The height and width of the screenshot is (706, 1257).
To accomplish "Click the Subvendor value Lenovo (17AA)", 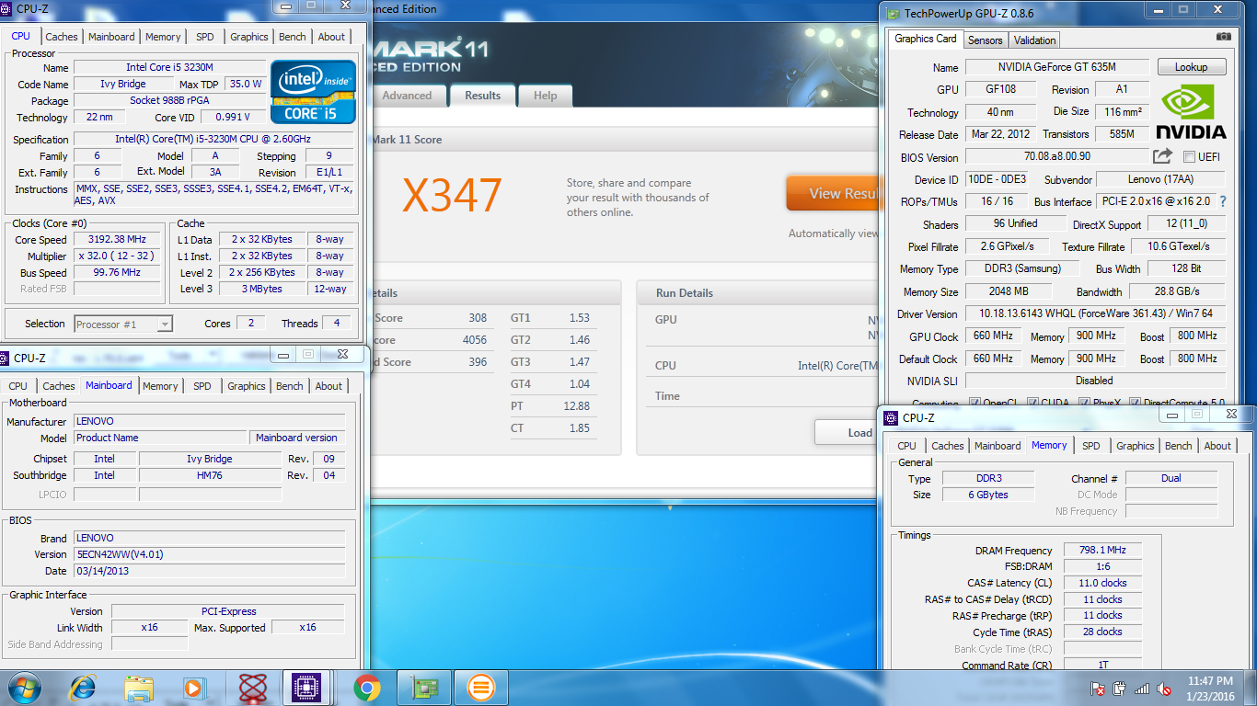I will coord(1160,179).
